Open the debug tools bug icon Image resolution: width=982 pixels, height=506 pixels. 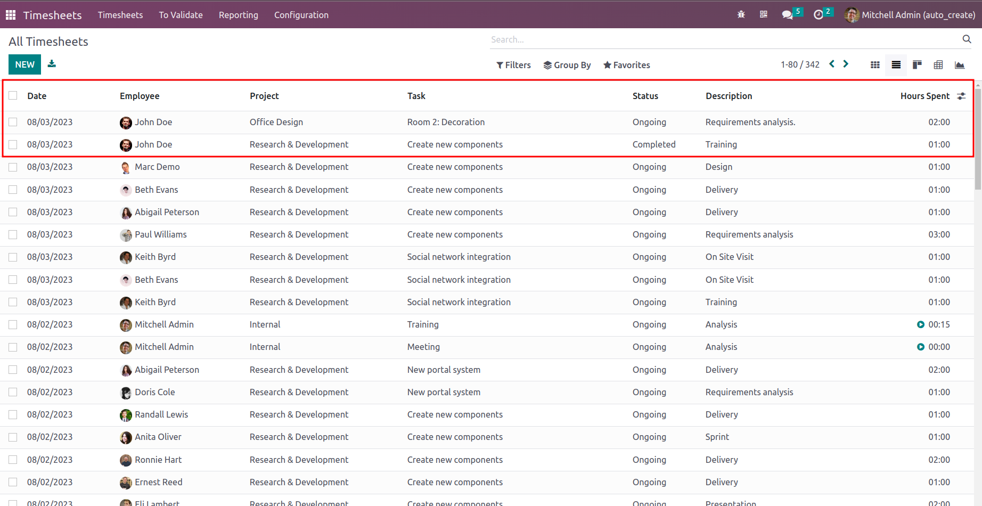point(741,15)
